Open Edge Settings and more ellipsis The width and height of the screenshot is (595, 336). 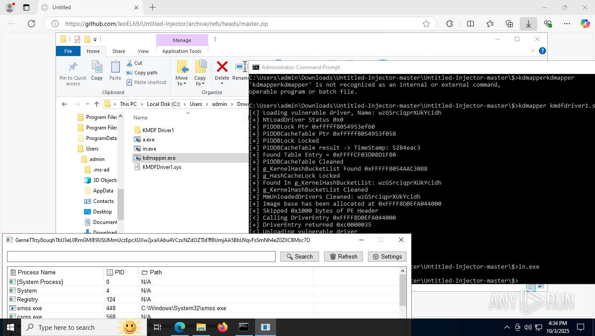click(x=567, y=24)
